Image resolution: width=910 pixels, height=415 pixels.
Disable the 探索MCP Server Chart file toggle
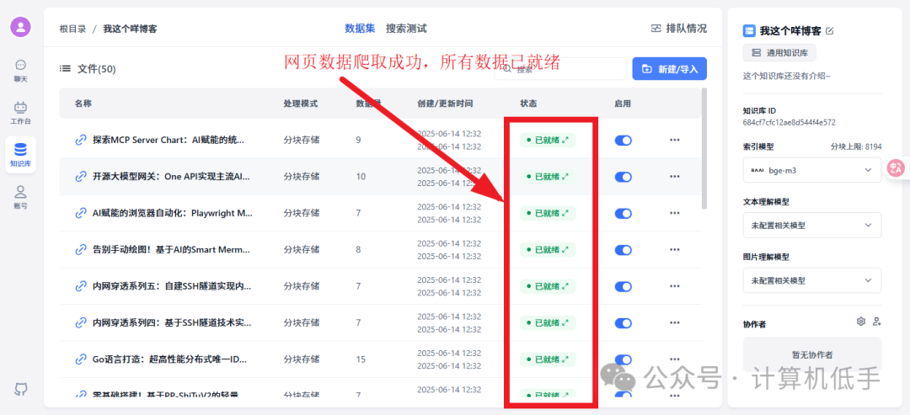coord(624,141)
